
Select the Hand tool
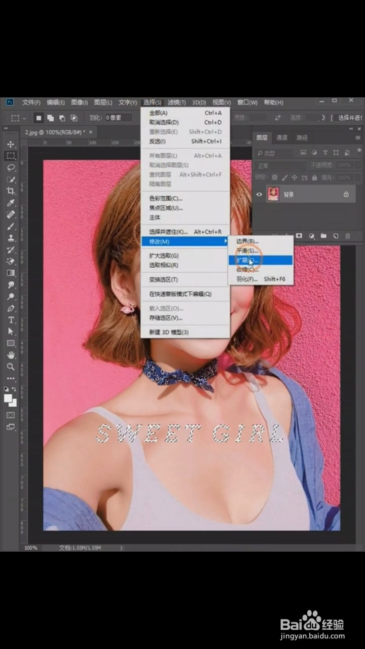11,355
